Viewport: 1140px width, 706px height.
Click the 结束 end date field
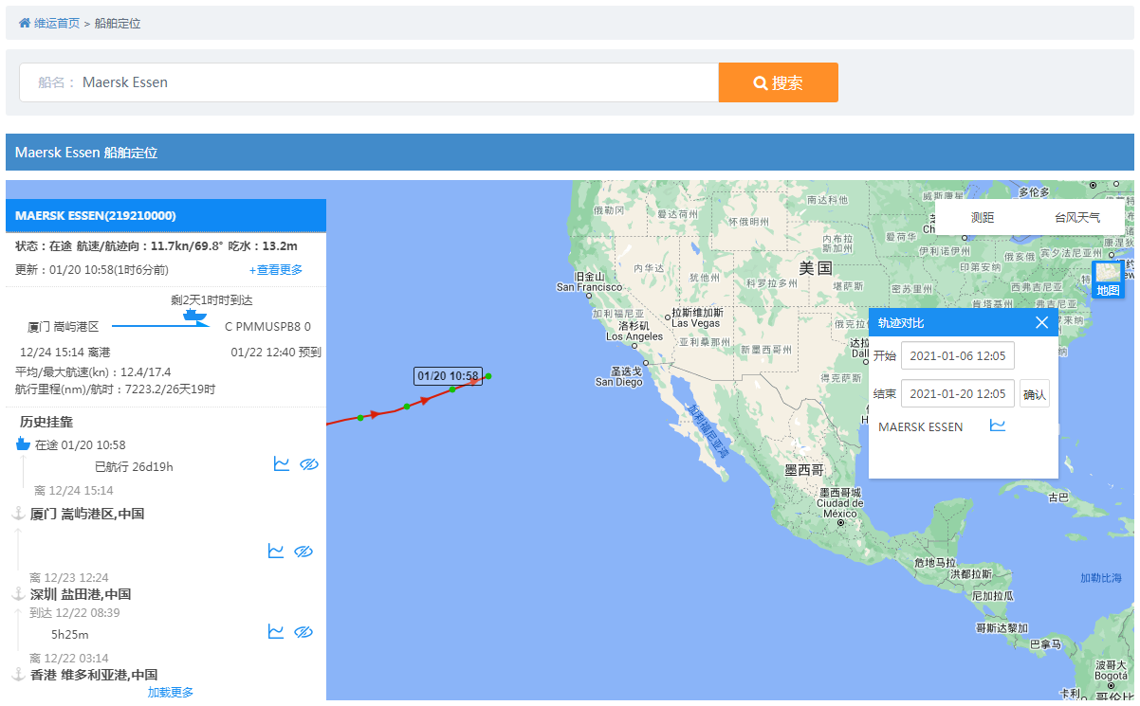pos(958,393)
